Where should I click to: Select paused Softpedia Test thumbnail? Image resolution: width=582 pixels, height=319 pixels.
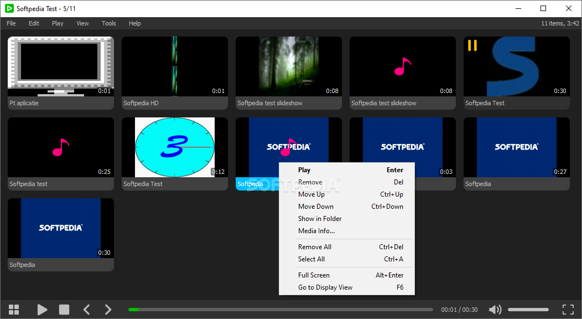coord(517,66)
